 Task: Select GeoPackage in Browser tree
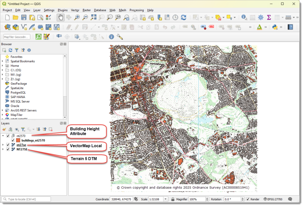[18, 83]
